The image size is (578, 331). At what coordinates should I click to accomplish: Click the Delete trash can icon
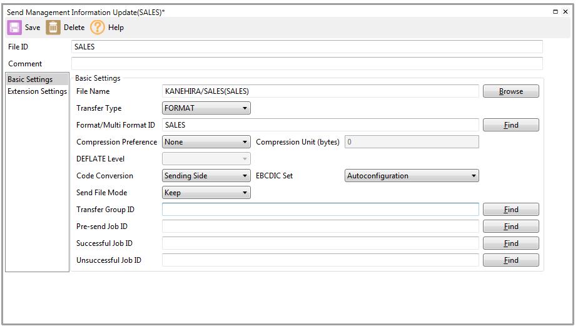tap(53, 28)
